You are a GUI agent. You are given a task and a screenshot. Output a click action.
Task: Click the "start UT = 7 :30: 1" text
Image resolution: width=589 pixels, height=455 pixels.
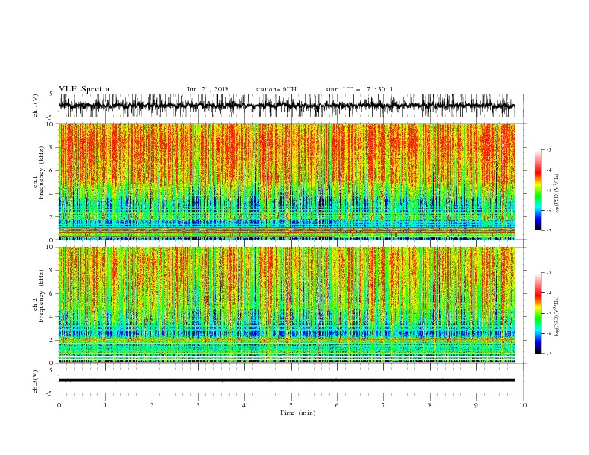point(359,89)
